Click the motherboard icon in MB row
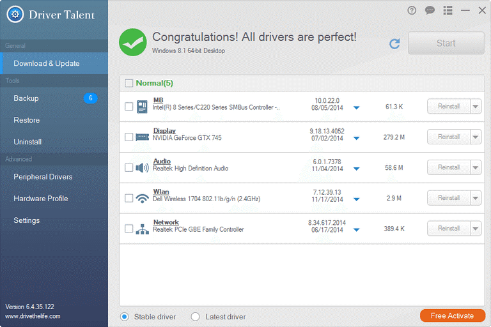The image size is (491, 327). (142, 107)
